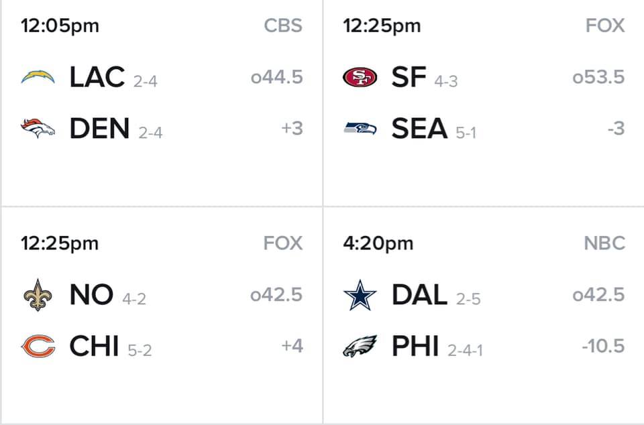The height and width of the screenshot is (425, 644).
Task: Click the Los Angeles Chargers logo
Action: tap(38, 76)
